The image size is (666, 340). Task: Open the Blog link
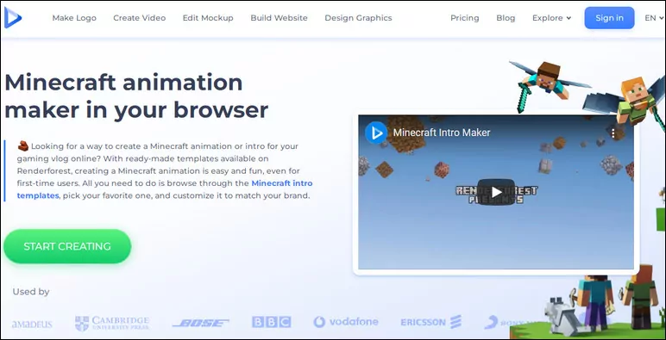point(506,18)
